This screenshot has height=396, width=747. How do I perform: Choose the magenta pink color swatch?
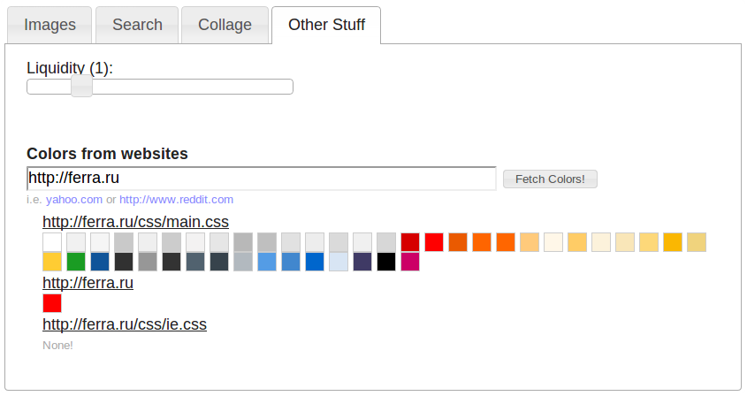pyautogui.click(x=410, y=262)
